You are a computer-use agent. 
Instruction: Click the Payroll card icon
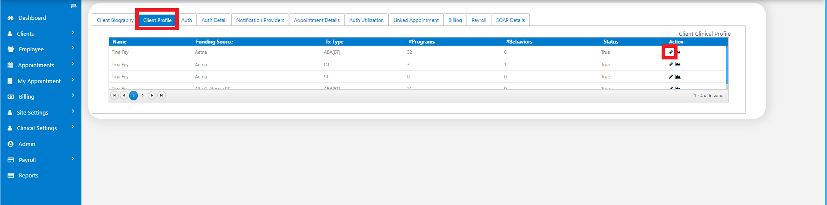click(11, 160)
